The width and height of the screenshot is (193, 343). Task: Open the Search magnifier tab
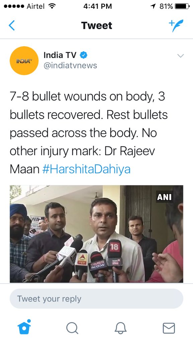72,328
